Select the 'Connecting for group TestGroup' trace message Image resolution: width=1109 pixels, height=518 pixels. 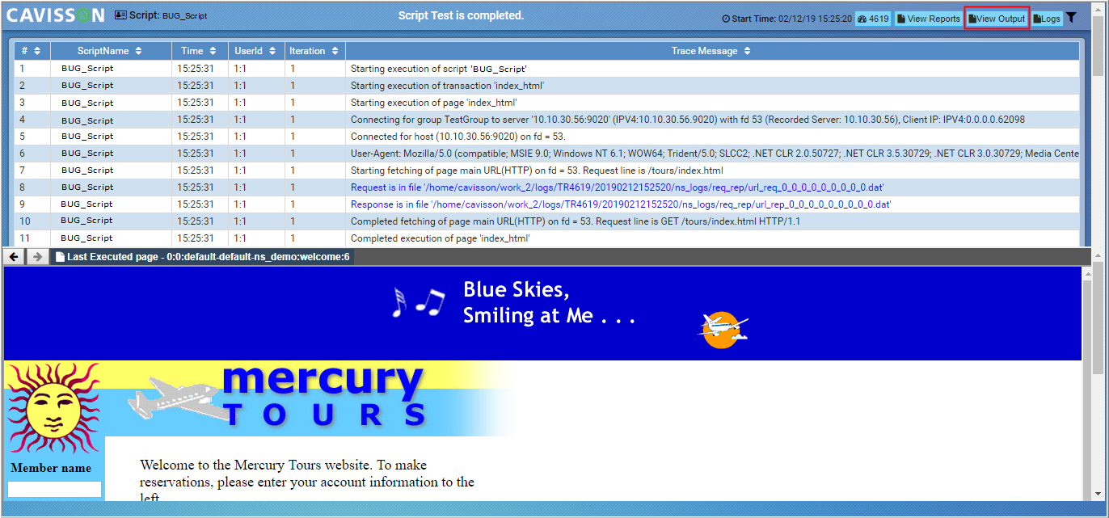(688, 120)
